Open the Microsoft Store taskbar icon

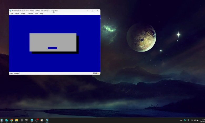pos(7,120)
